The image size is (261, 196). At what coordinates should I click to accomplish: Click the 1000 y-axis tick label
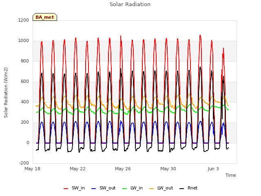pyautogui.click(x=24, y=41)
